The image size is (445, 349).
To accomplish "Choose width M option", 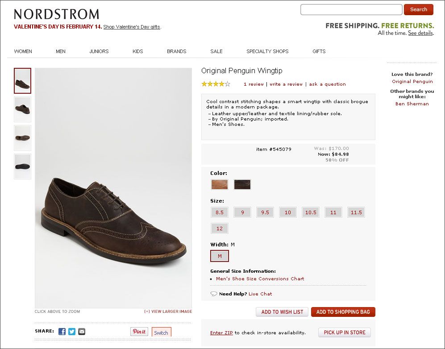I will 220,256.
